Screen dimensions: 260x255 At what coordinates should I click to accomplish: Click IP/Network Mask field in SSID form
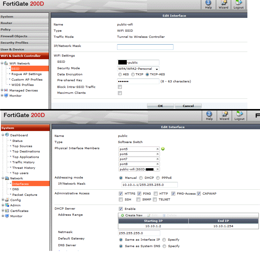click(x=145, y=47)
